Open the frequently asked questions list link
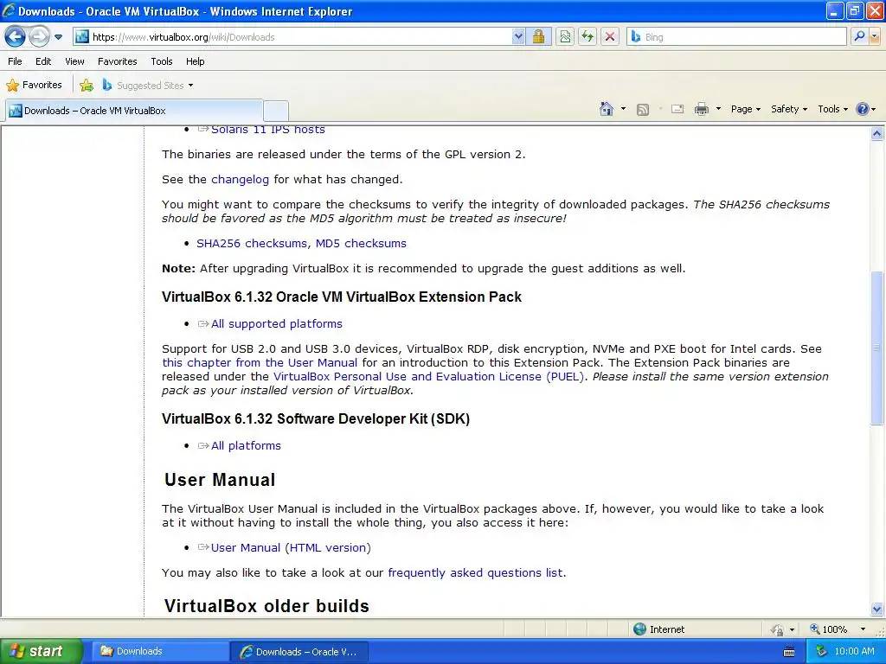886x664 pixels. 475,573
